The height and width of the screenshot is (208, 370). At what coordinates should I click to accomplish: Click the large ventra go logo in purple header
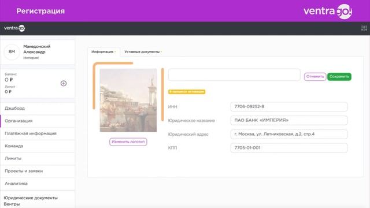click(x=328, y=11)
